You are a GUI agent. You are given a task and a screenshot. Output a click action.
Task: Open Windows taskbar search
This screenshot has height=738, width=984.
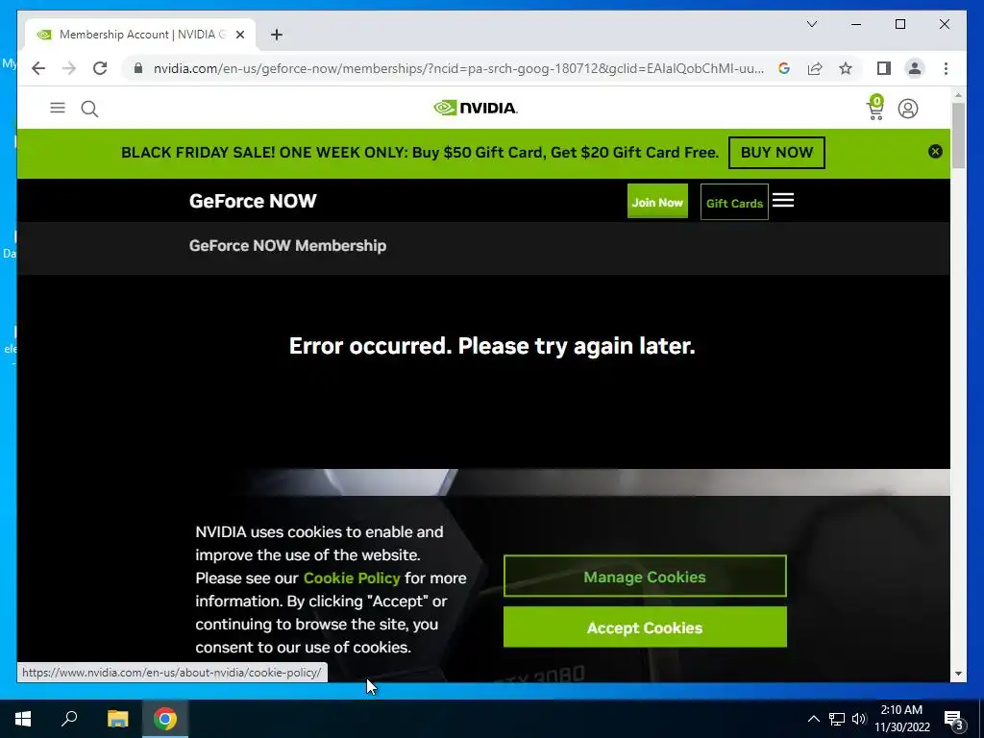[x=69, y=719]
